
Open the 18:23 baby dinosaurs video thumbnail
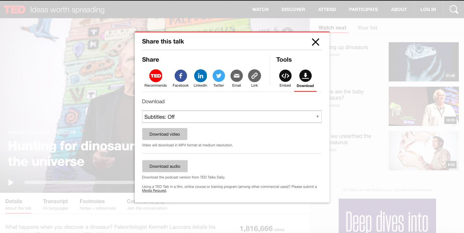pyautogui.click(x=424, y=106)
